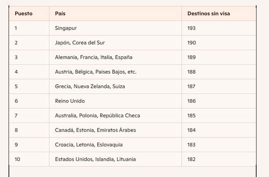The width and height of the screenshot is (269, 177).
Task: Click the Alemania, Francia, Italia, España cell
Action: tap(115, 57)
